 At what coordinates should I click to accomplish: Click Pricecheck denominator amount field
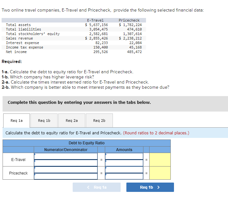(124, 176)
